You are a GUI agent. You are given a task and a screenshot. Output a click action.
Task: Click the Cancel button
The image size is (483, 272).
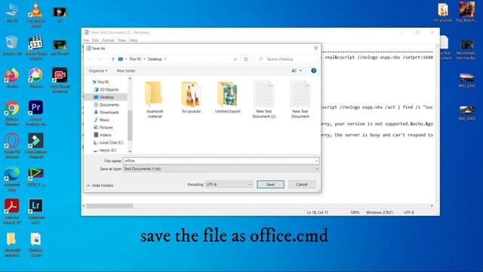[x=302, y=184]
